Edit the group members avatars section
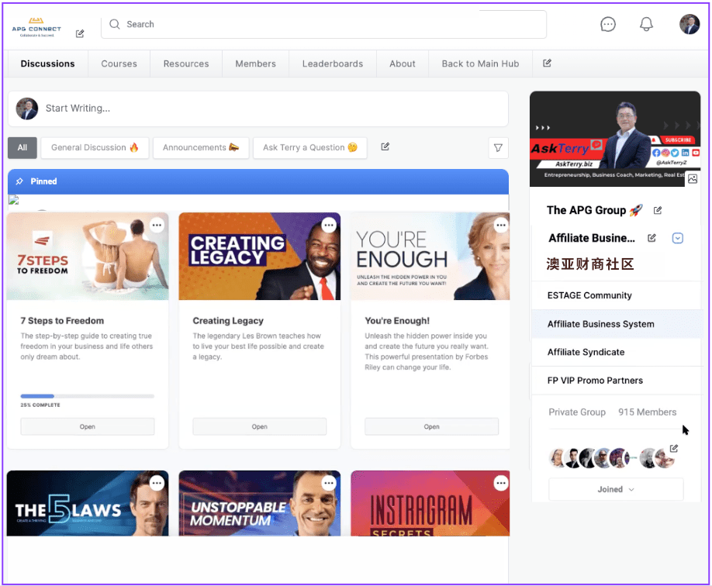Image resolution: width=712 pixels, height=586 pixels. pos(674,449)
